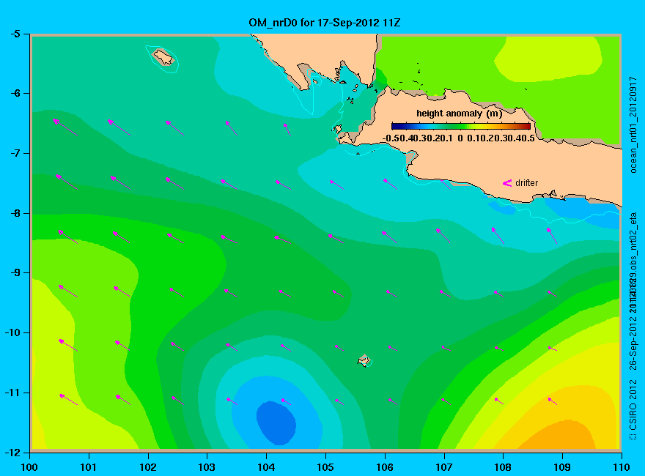The width and height of the screenshot is (645, 476).
Task: Click the x-axis label '102'
Action: (x=147, y=467)
